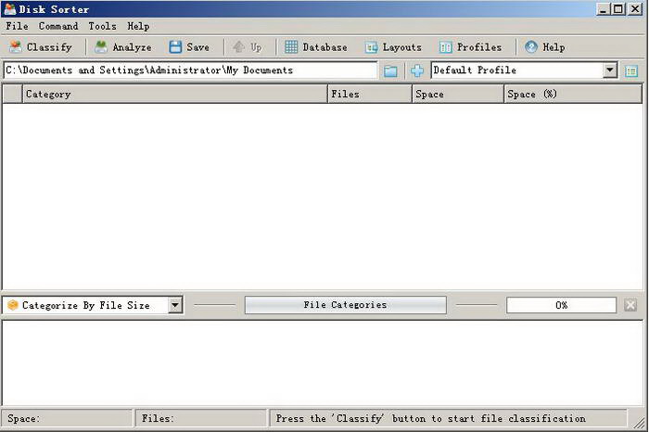
Task: Sort by the Space column header
Action: pyautogui.click(x=458, y=94)
